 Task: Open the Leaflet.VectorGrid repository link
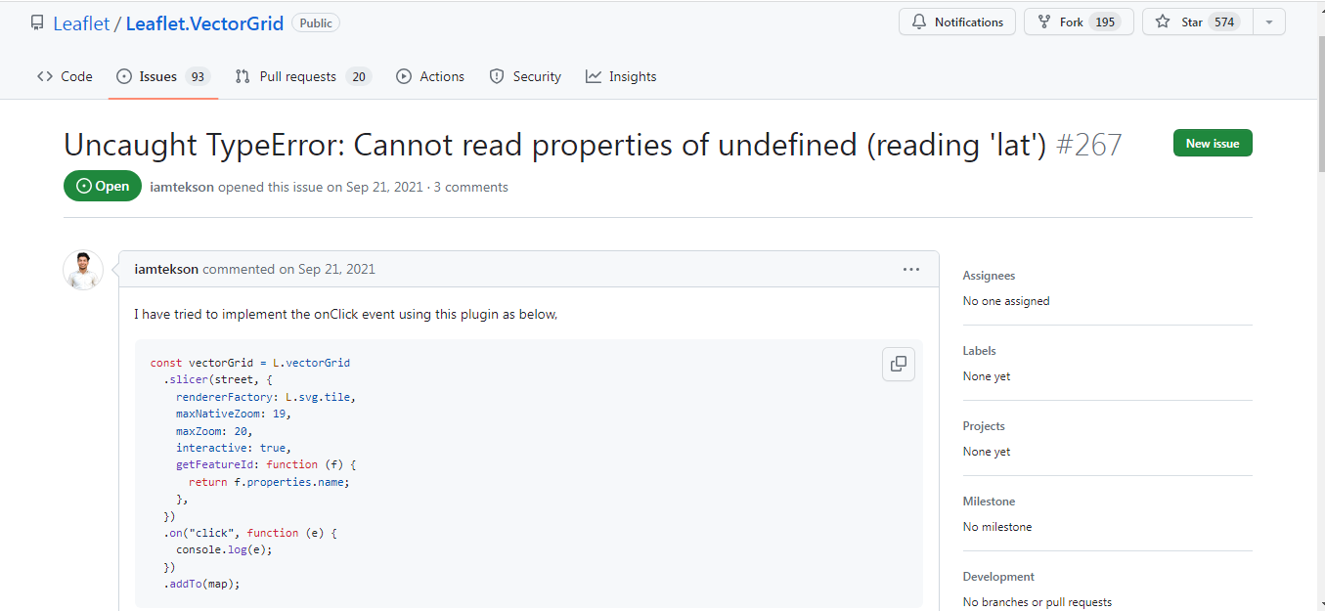coord(204,22)
